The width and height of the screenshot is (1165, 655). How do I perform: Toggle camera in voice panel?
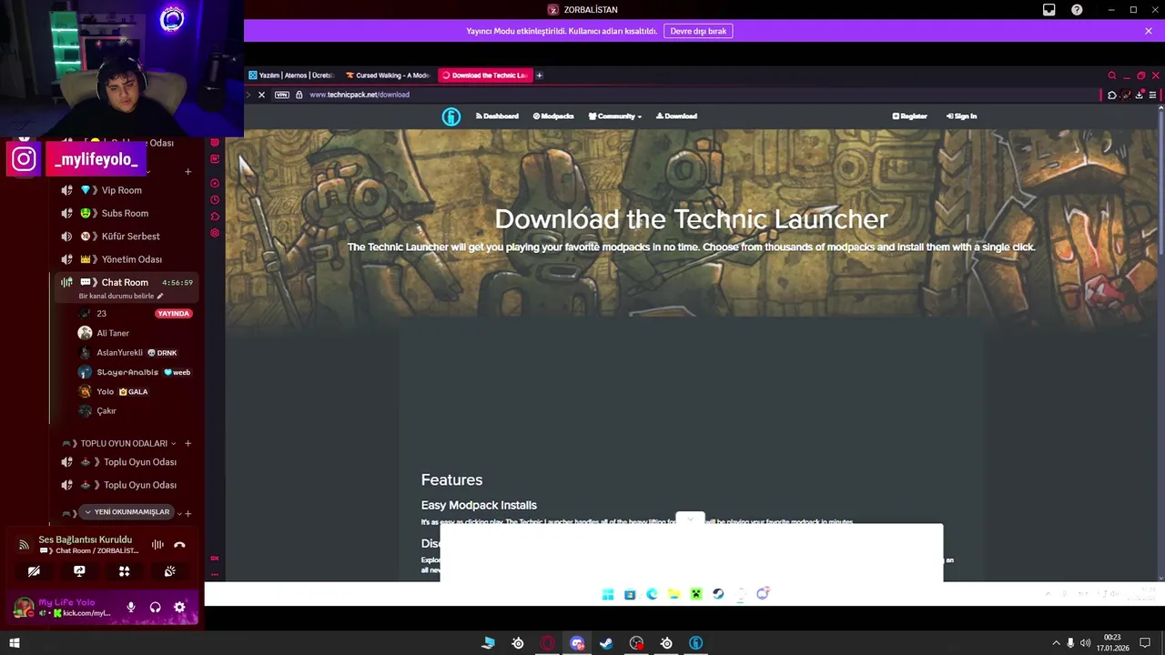(34, 571)
